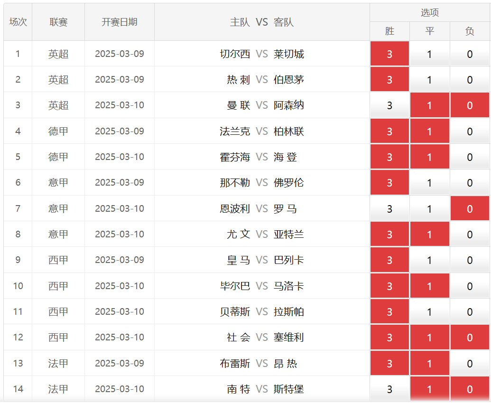Choose loss option 0 for 毕尔巴 VS 马洛卡
Screen dimensions: 491x404
tap(470, 286)
